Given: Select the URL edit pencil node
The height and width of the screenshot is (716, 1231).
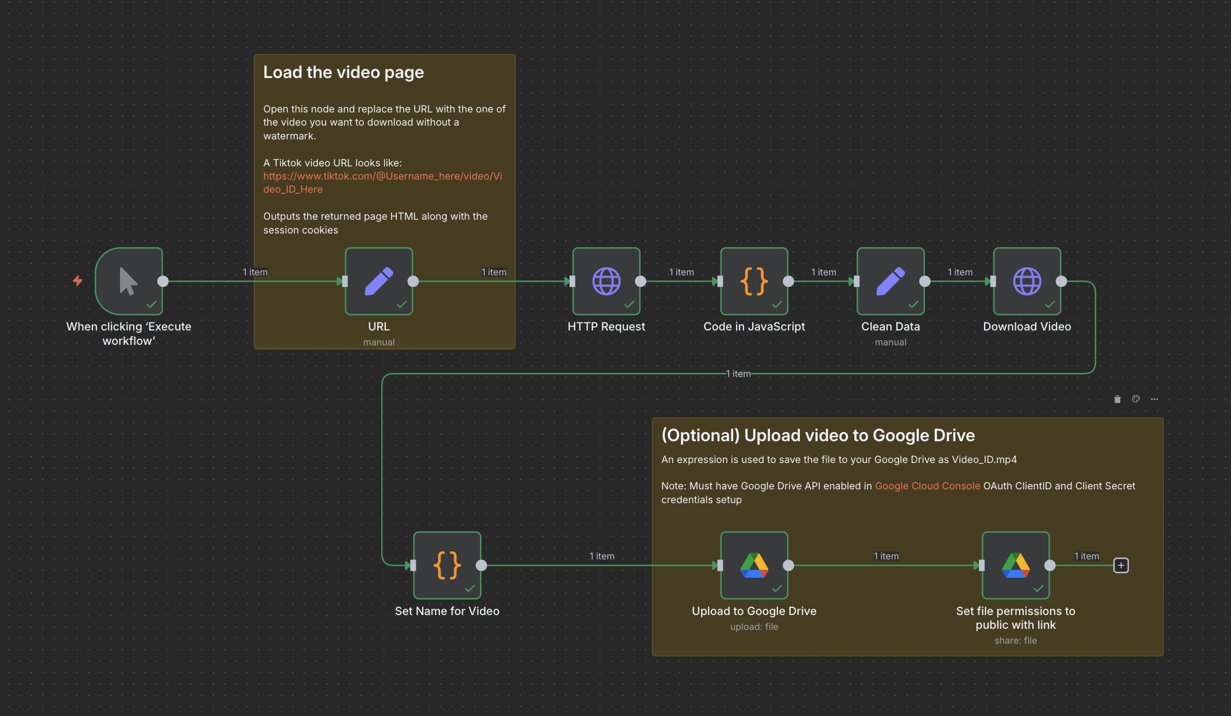Looking at the screenshot, I should pos(379,281).
